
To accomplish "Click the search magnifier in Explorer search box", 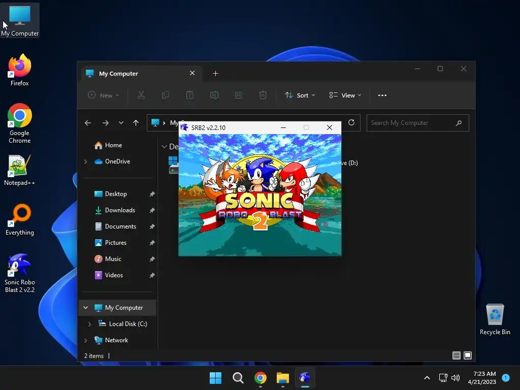I will (x=459, y=123).
